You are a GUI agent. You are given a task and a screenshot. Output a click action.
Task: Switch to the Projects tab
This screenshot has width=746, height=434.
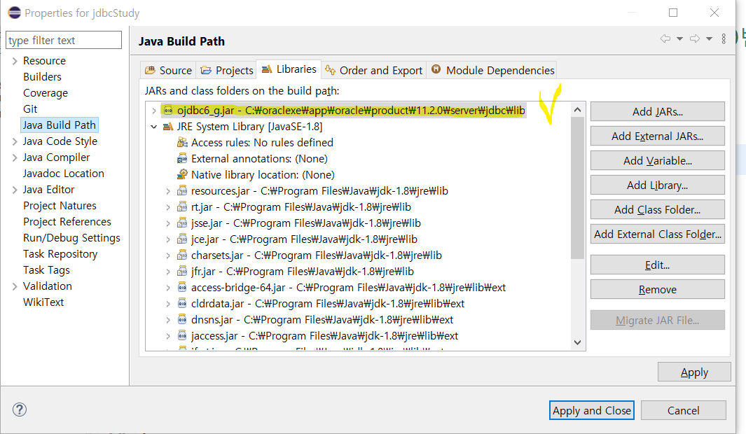coord(226,71)
